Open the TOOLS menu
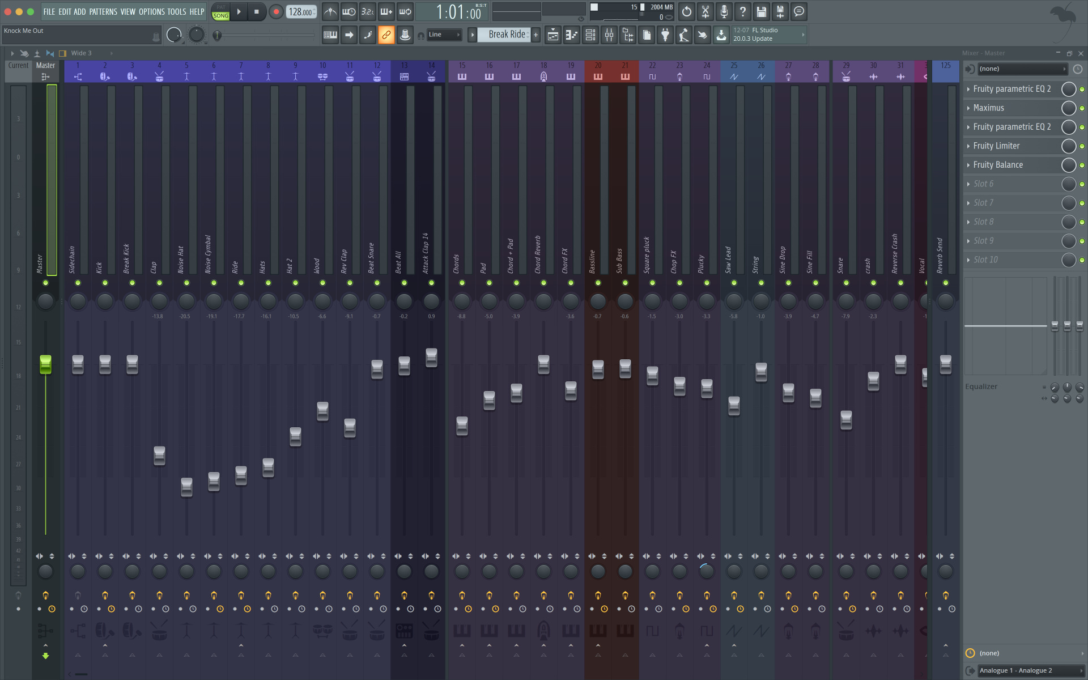 point(176,11)
